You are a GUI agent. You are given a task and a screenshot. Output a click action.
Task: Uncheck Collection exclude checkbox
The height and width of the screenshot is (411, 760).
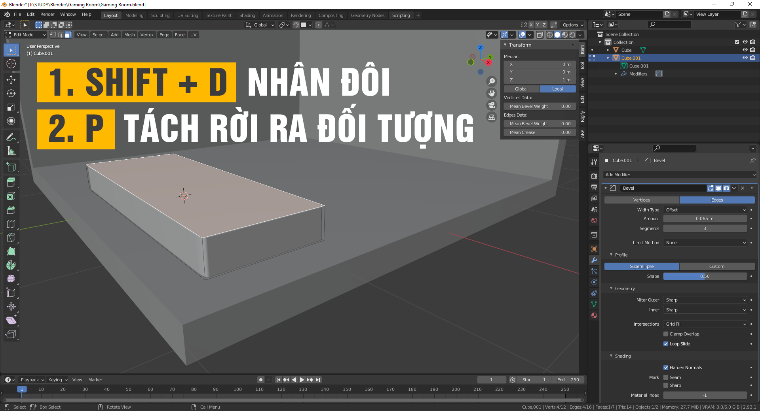tap(737, 42)
